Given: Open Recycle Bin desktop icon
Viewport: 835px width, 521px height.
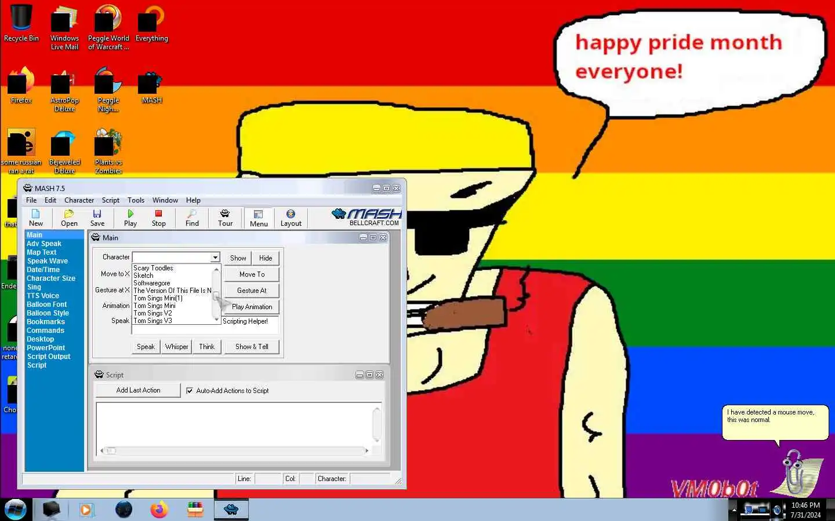Looking at the screenshot, I should coord(21,23).
